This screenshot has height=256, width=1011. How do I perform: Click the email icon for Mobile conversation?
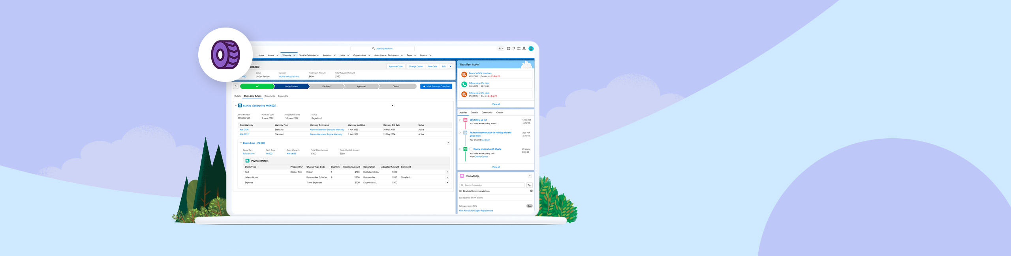[x=465, y=133]
